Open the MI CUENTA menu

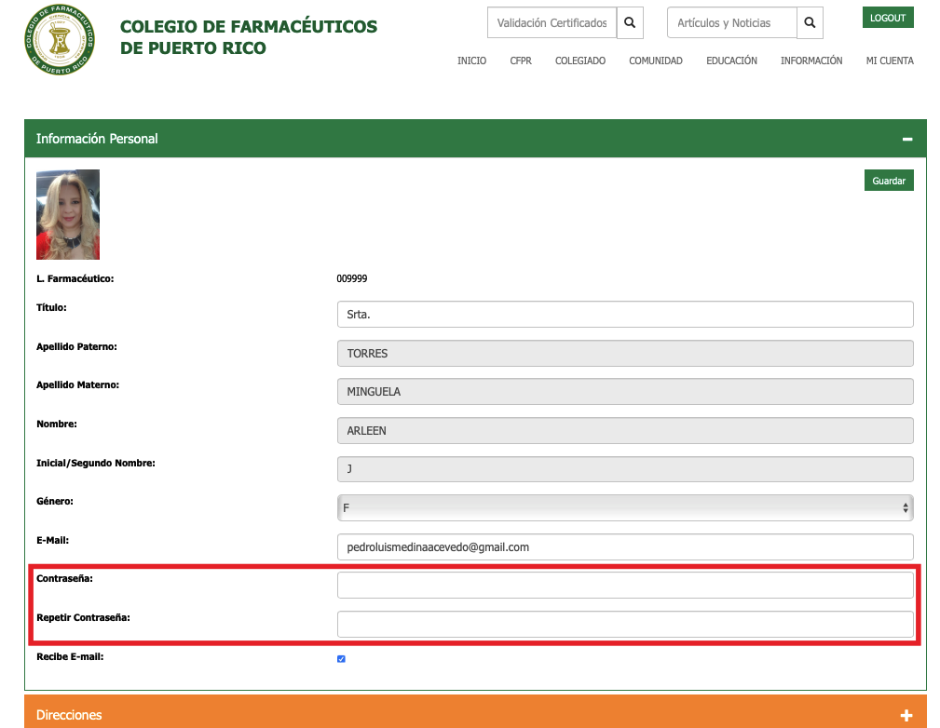click(x=890, y=61)
